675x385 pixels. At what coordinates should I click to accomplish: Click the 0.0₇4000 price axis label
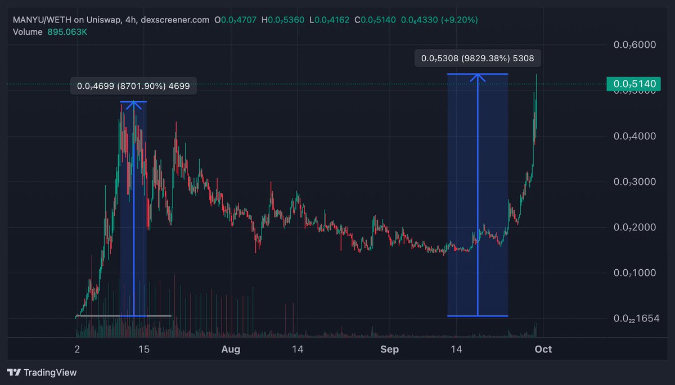(636, 136)
